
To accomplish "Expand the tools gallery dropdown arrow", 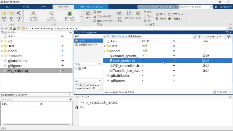I will (x=82, y=16).
